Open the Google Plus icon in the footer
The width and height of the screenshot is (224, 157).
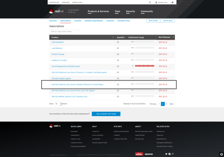(173, 154)
